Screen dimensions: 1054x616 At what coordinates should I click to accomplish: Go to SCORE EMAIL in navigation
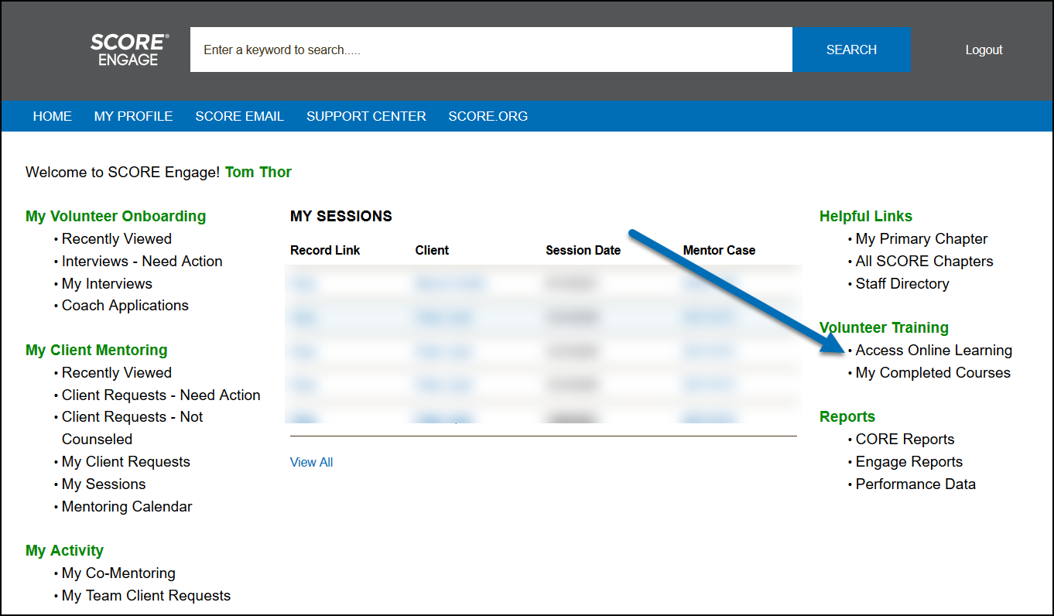pos(239,116)
